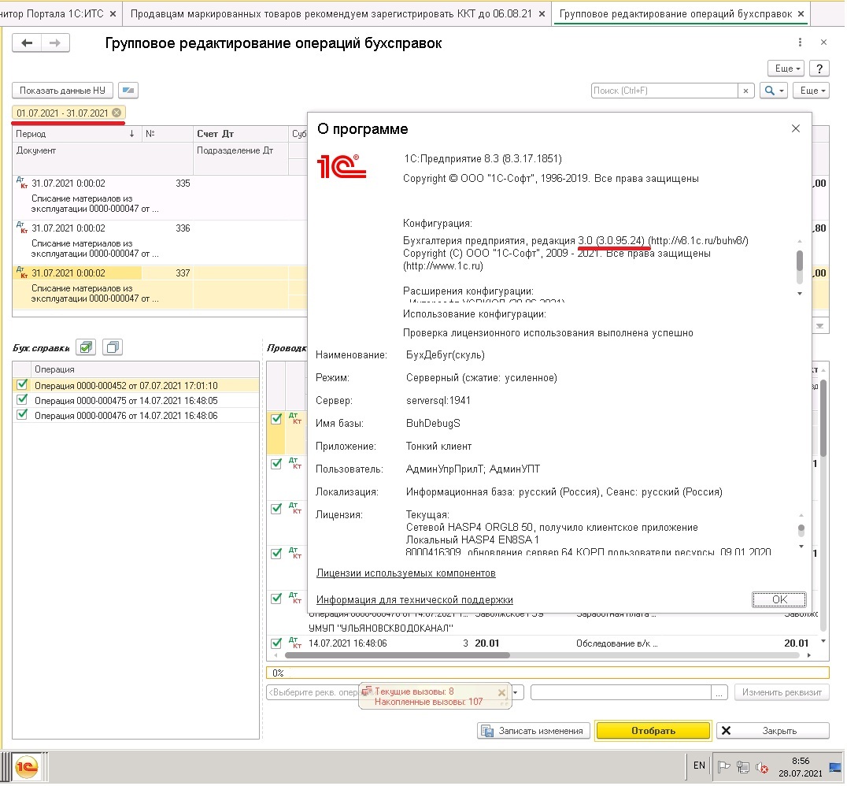Screen dimensions: 847x786
Task: Click the 1C logo in the about dialog
Action: click(341, 166)
